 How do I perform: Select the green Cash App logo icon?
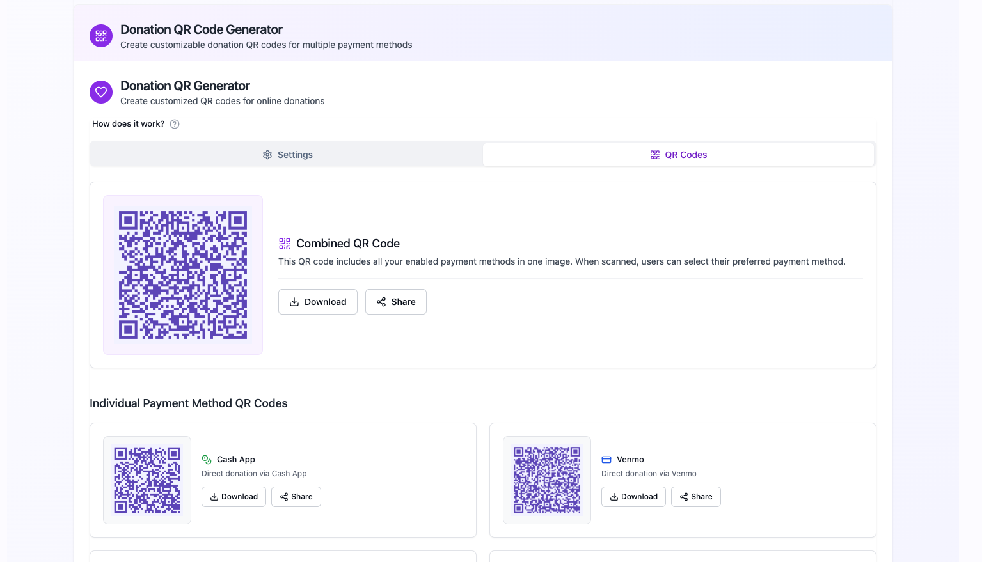pyautogui.click(x=206, y=459)
